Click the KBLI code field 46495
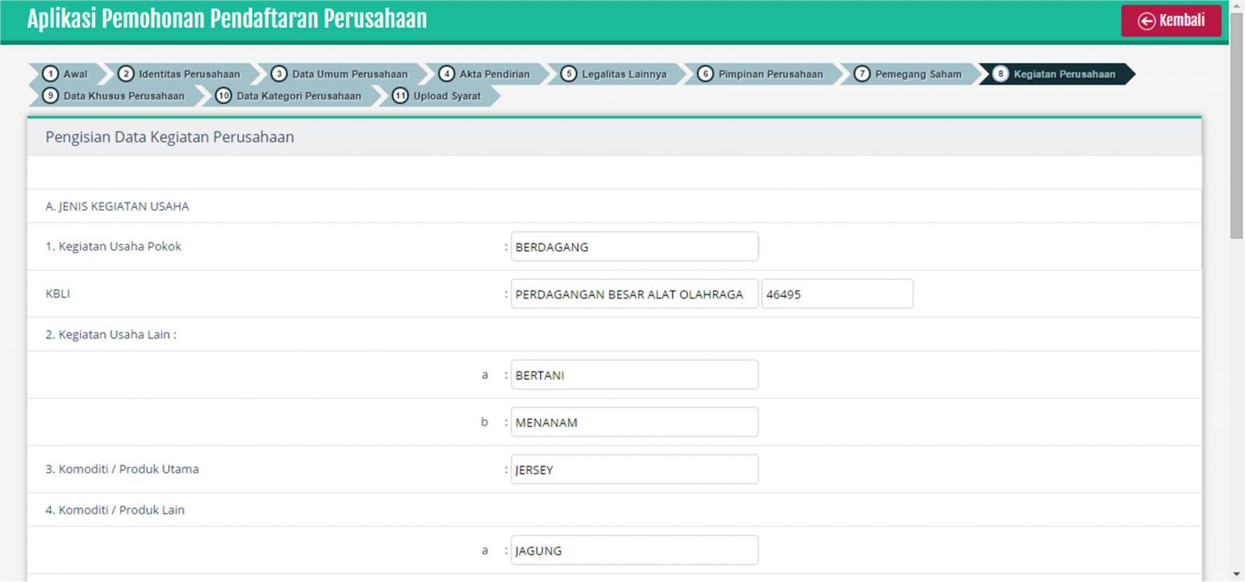The height and width of the screenshot is (582, 1245). (836, 294)
